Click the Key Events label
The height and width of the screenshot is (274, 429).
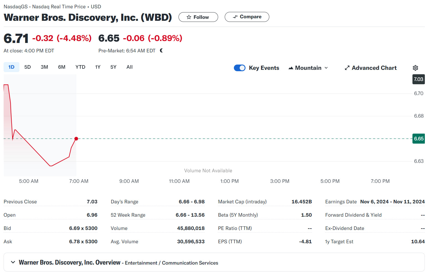[264, 68]
